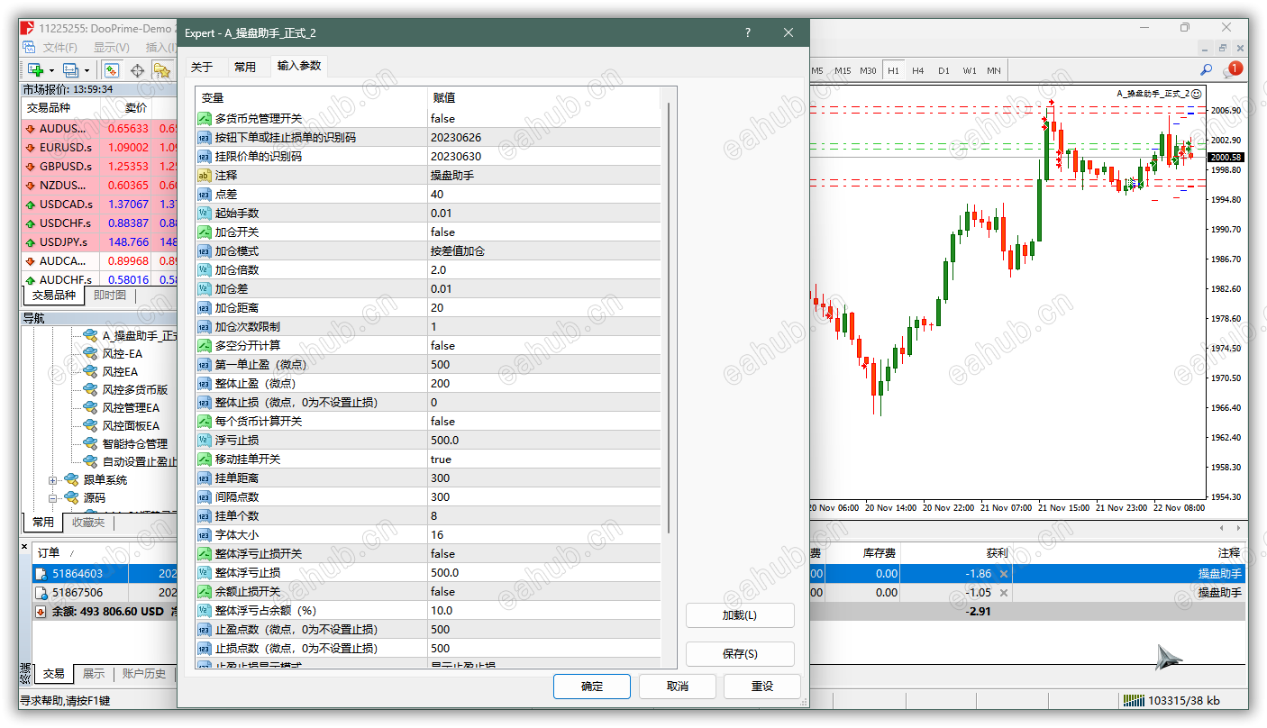Open the Profiles dropdown arrow
This screenshot has height=728, width=1267.
click(x=87, y=70)
